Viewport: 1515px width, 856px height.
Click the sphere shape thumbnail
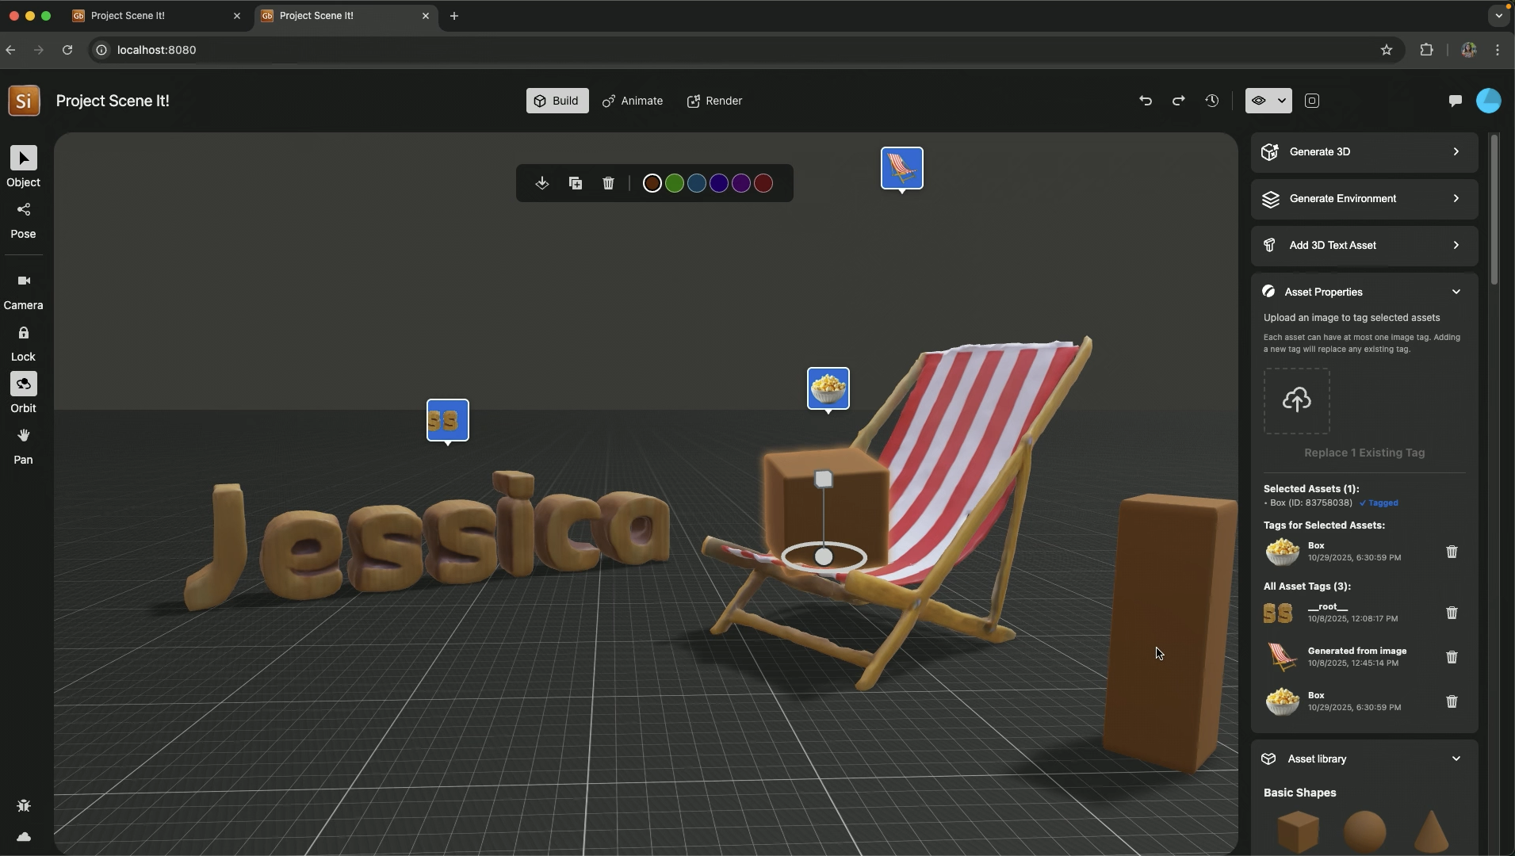pyautogui.click(x=1364, y=831)
